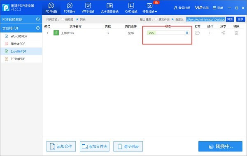Select Word转PDF in the sidebar
This screenshot has width=247, height=156.
21,36
